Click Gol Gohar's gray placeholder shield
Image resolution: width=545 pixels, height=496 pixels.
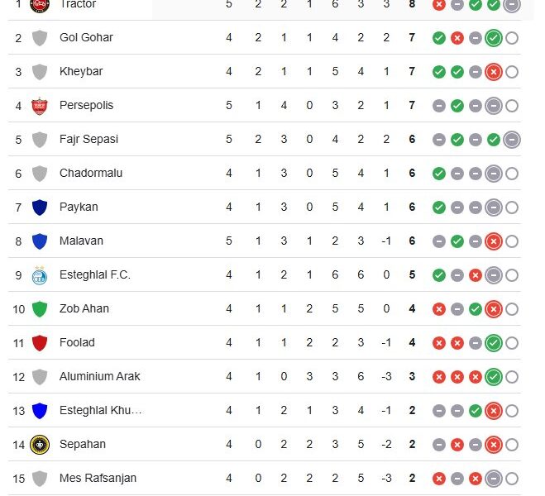point(40,38)
